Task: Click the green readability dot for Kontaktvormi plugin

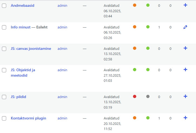Action: click(x=148, y=118)
